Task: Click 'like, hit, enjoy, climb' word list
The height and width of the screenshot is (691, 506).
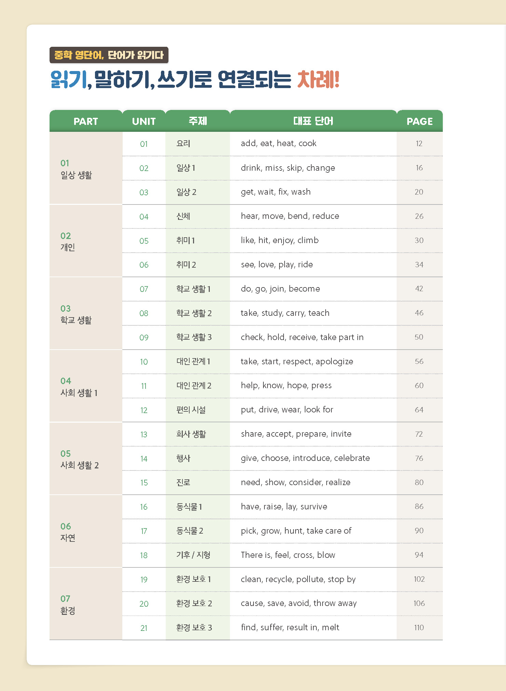Action: tap(279, 240)
